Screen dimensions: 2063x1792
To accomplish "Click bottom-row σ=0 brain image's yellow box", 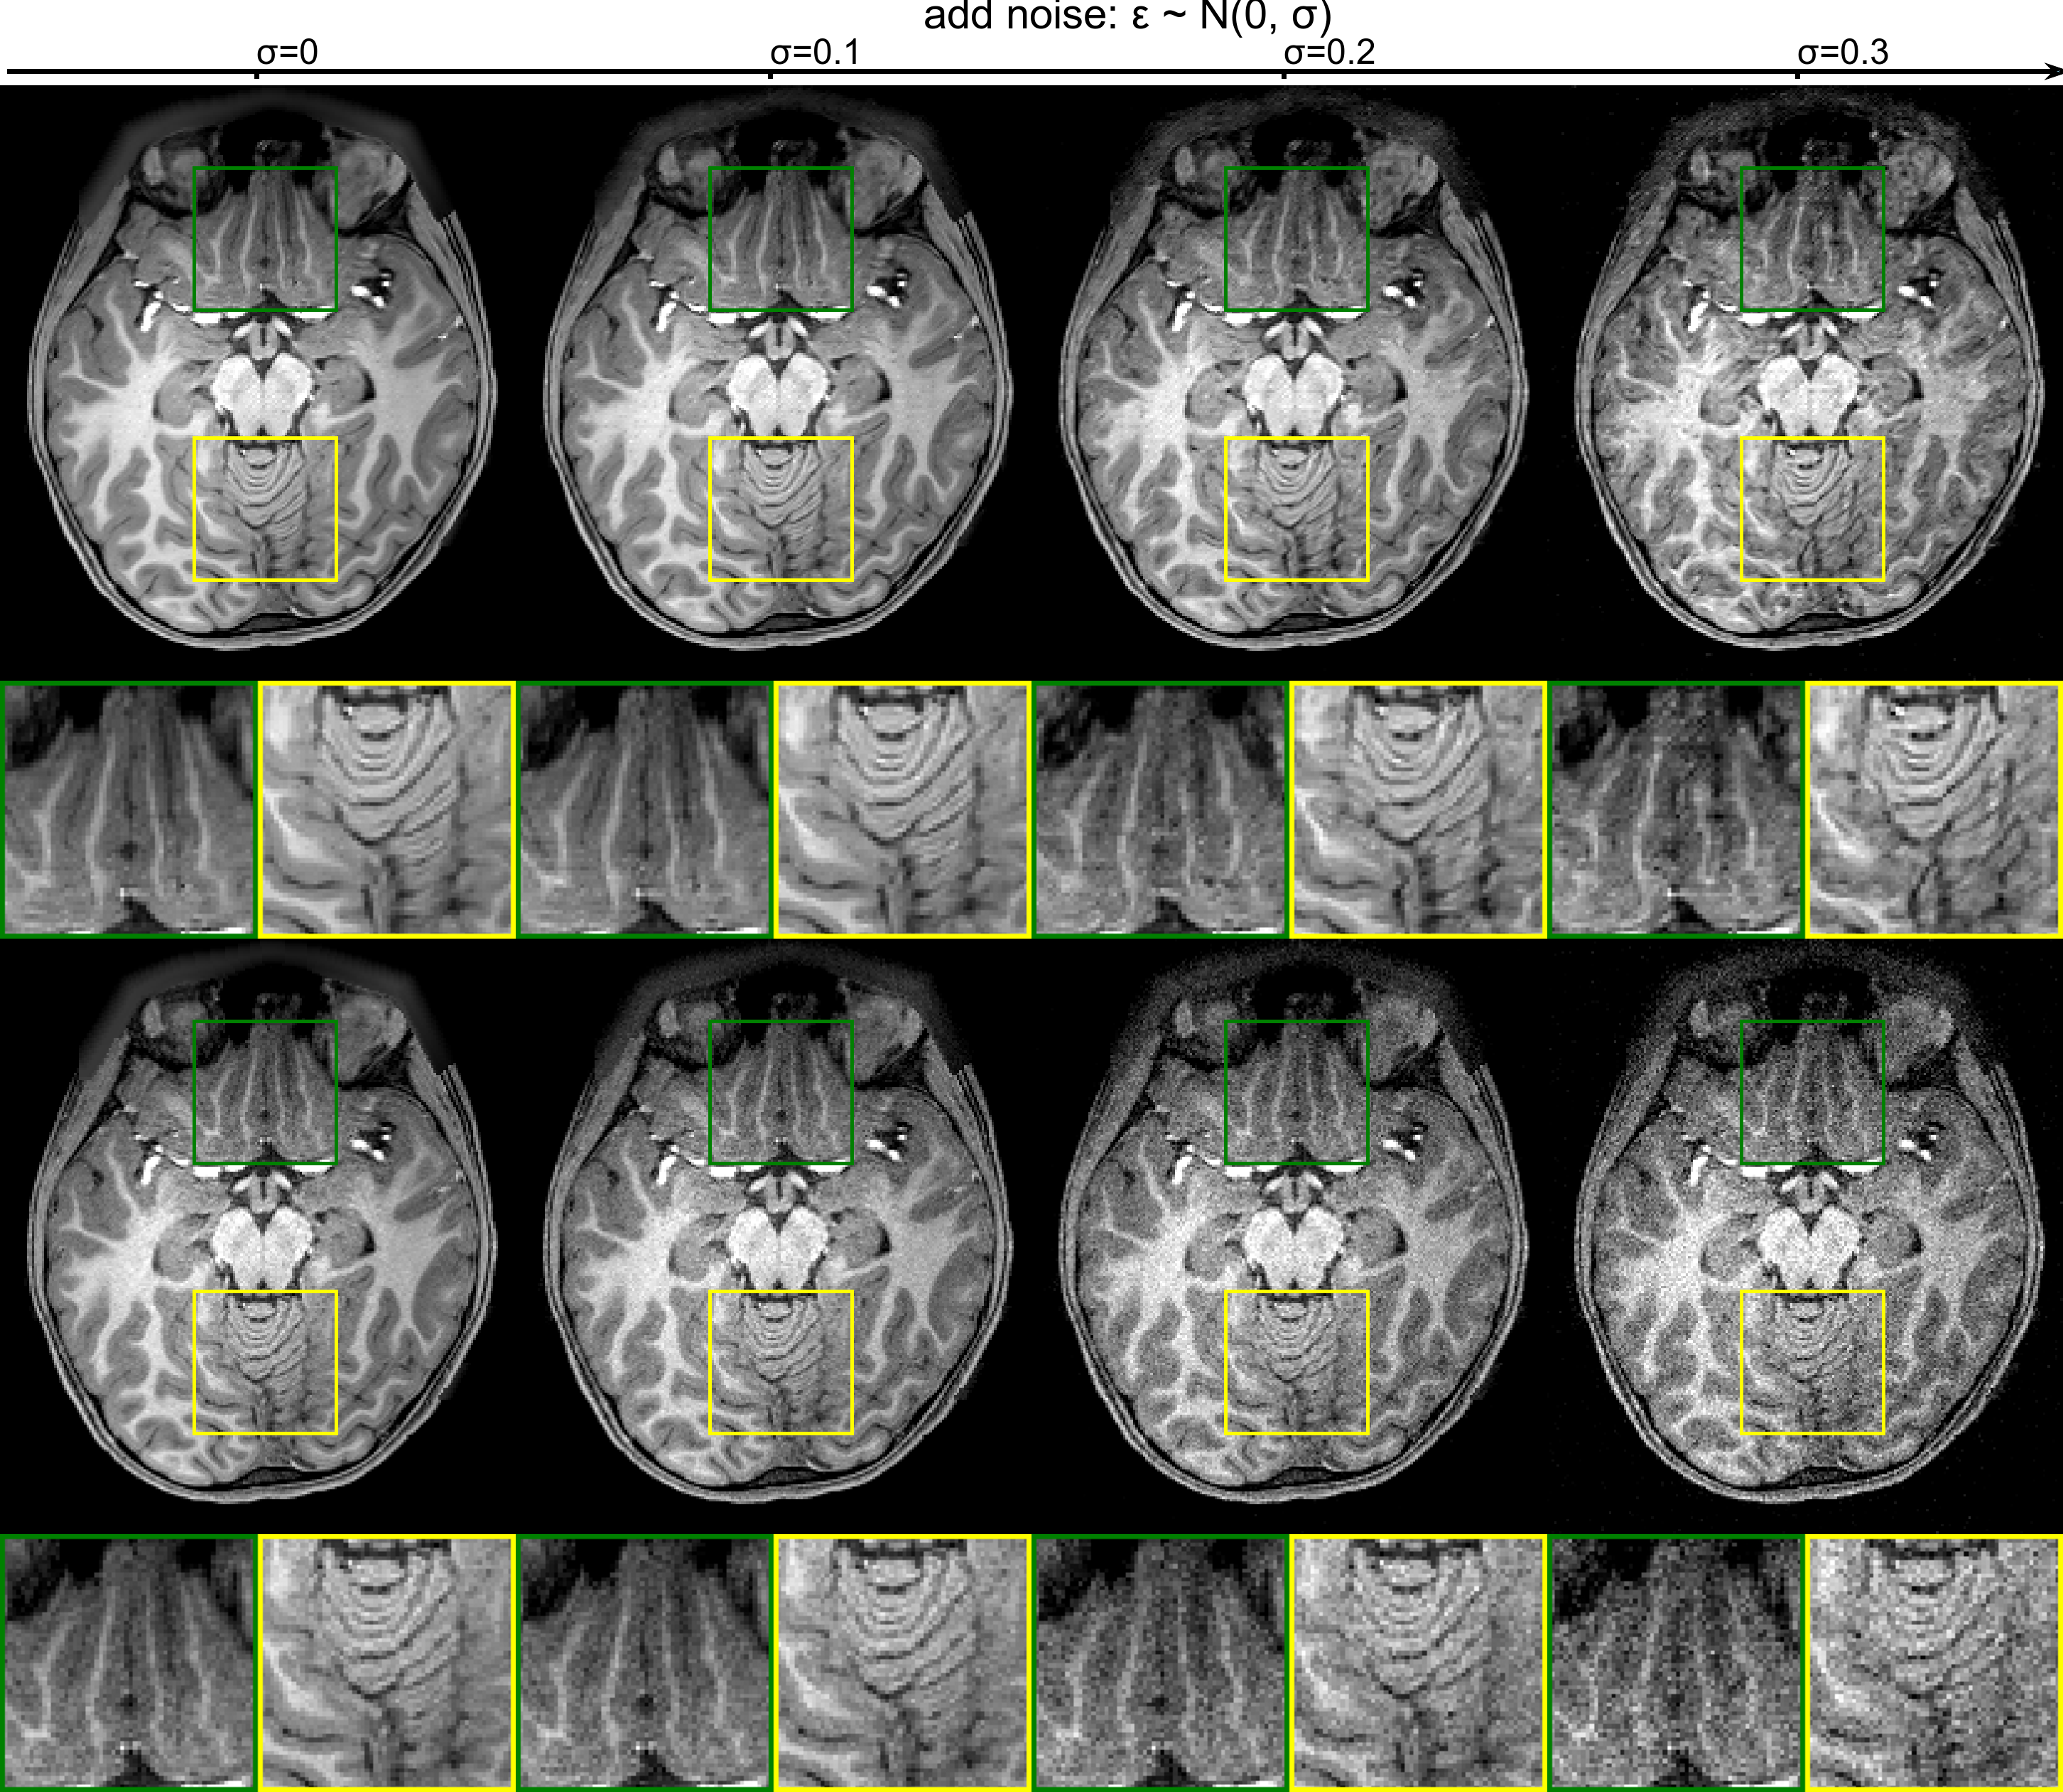I will point(265,1362).
